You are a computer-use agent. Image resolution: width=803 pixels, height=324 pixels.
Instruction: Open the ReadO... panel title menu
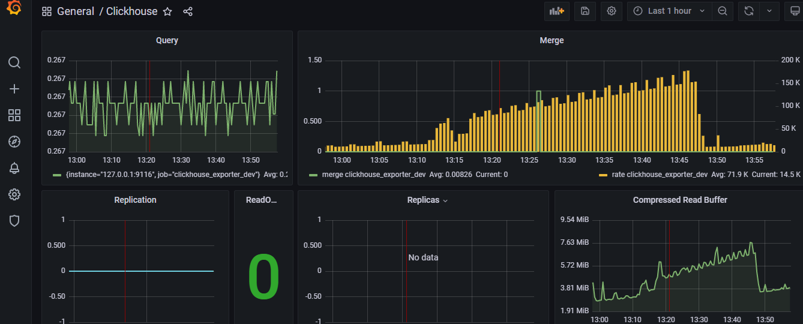pos(262,200)
